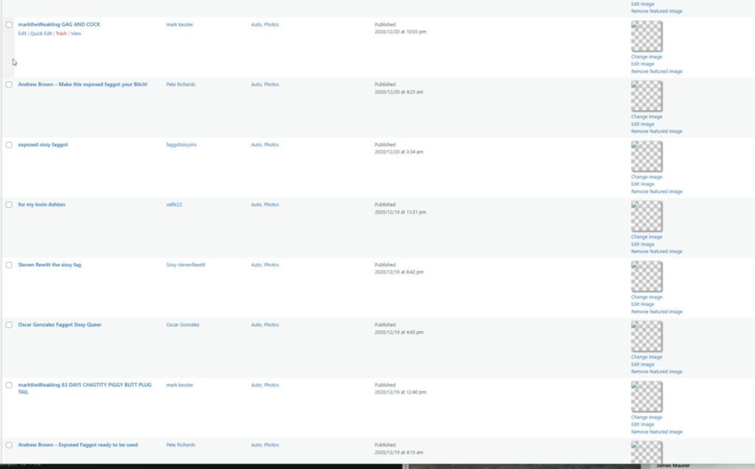Tick the checkbox for the 10:03 pm post
The width and height of the screenshot is (755, 469).
tap(9, 25)
